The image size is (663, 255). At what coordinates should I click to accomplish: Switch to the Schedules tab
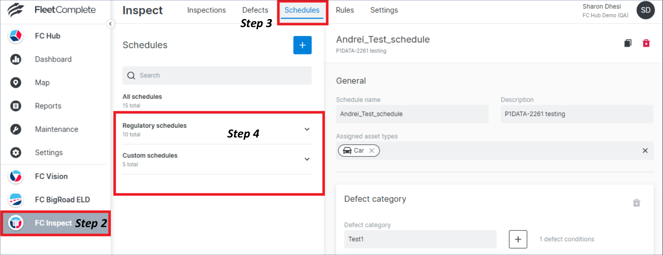pyautogui.click(x=302, y=10)
